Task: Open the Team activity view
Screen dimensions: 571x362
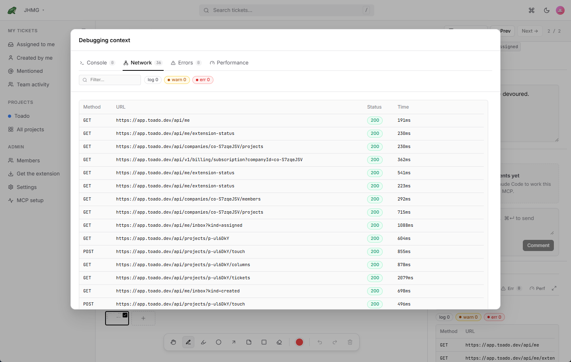Action: pyautogui.click(x=29, y=85)
